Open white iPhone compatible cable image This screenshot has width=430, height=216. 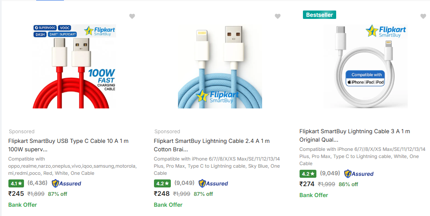[365, 66]
